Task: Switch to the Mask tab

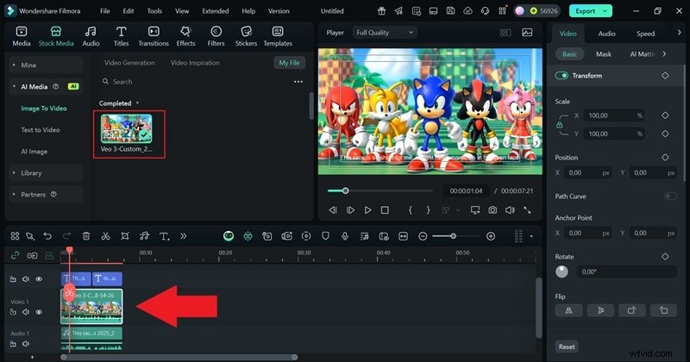Action: tap(604, 54)
